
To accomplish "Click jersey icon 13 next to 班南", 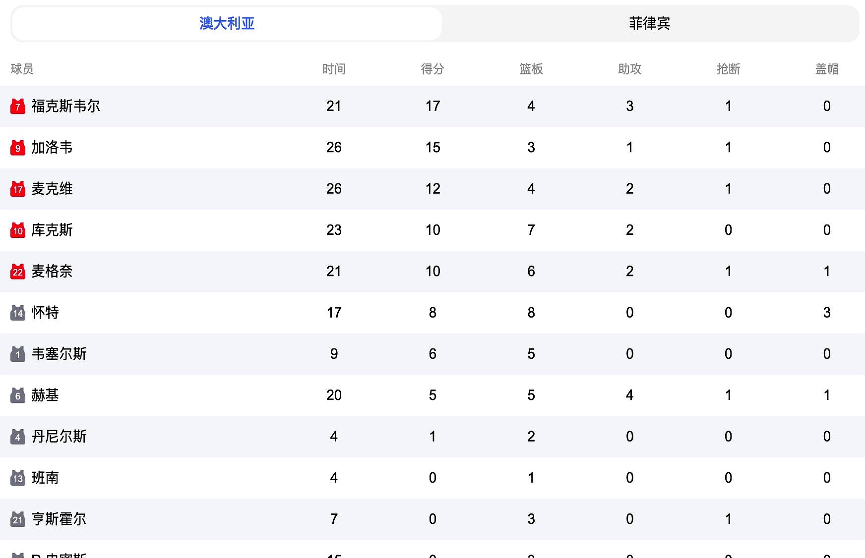I will click(17, 478).
